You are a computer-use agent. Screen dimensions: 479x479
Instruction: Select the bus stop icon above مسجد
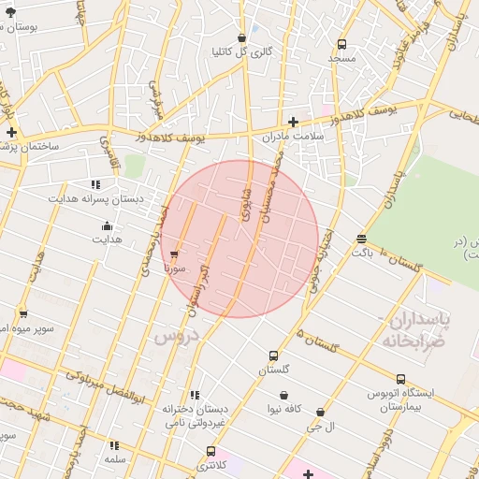pos(341,45)
